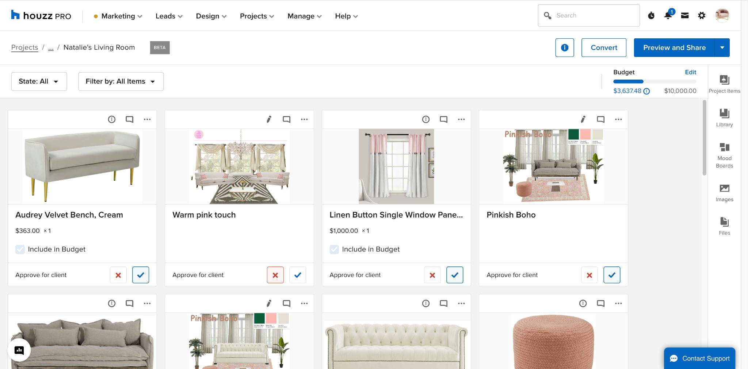Viewport: 748px width, 369px height.
Task: Show info for the gray sofa card
Action: [x=112, y=303]
